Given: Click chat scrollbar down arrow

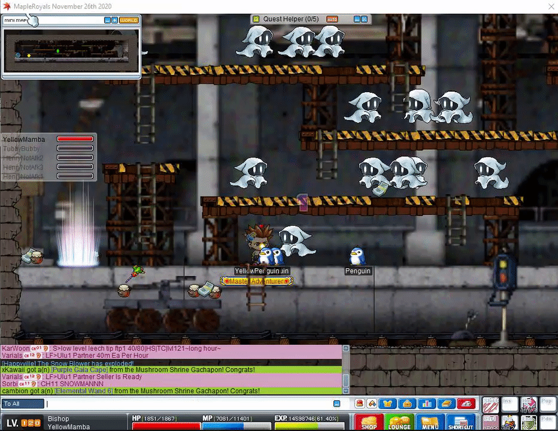Looking at the screenshot, I should tap(345, 391).
